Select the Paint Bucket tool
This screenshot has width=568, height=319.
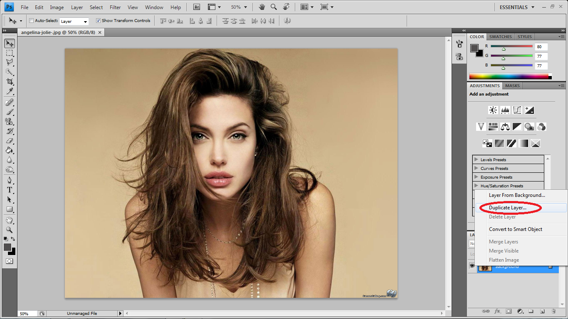[10, 150]
